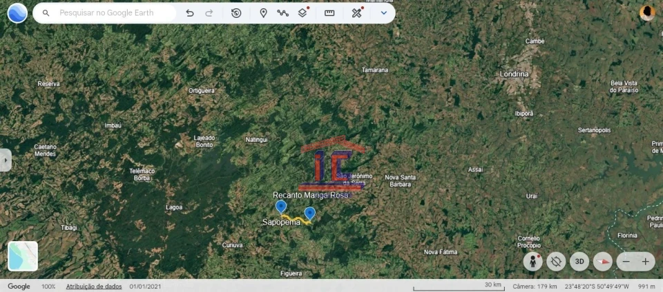Click the map style thumbnail
663x292 pixels.
coord(23,256)
